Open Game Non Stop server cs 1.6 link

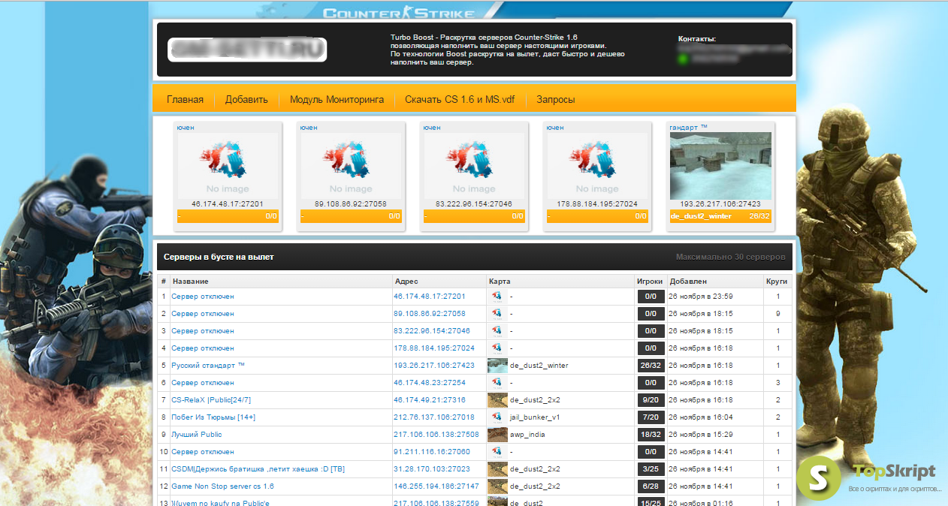click(x=222, y=486)
